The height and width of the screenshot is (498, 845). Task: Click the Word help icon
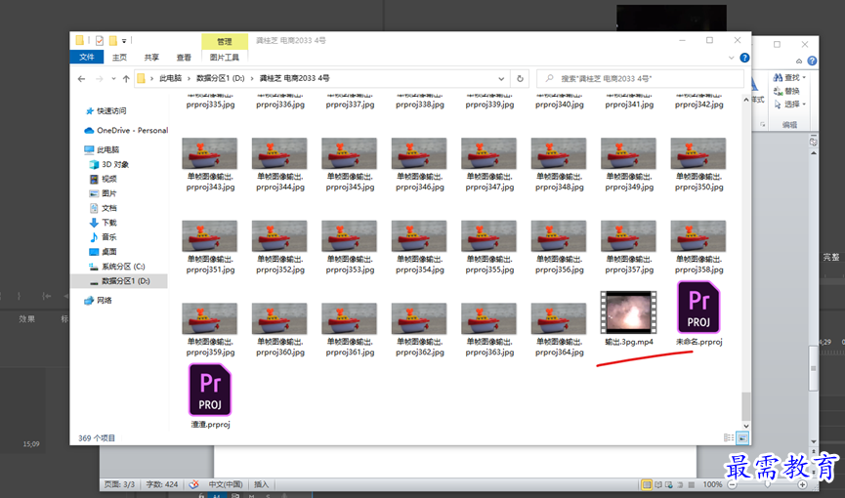[812, 61]
